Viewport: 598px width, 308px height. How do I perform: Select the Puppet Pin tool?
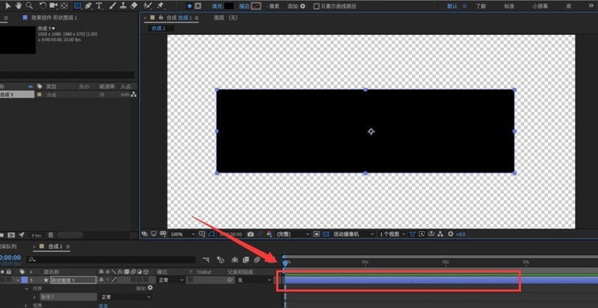click(160, 6)
